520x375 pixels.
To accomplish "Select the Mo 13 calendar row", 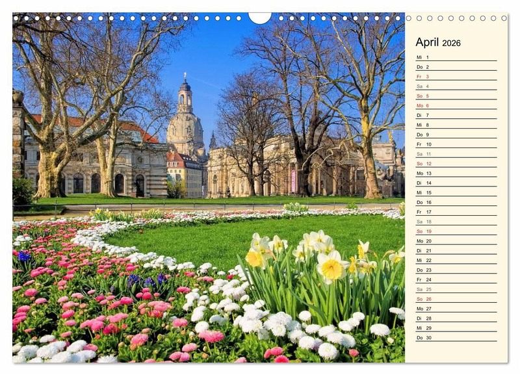I will tap(456, 173).
